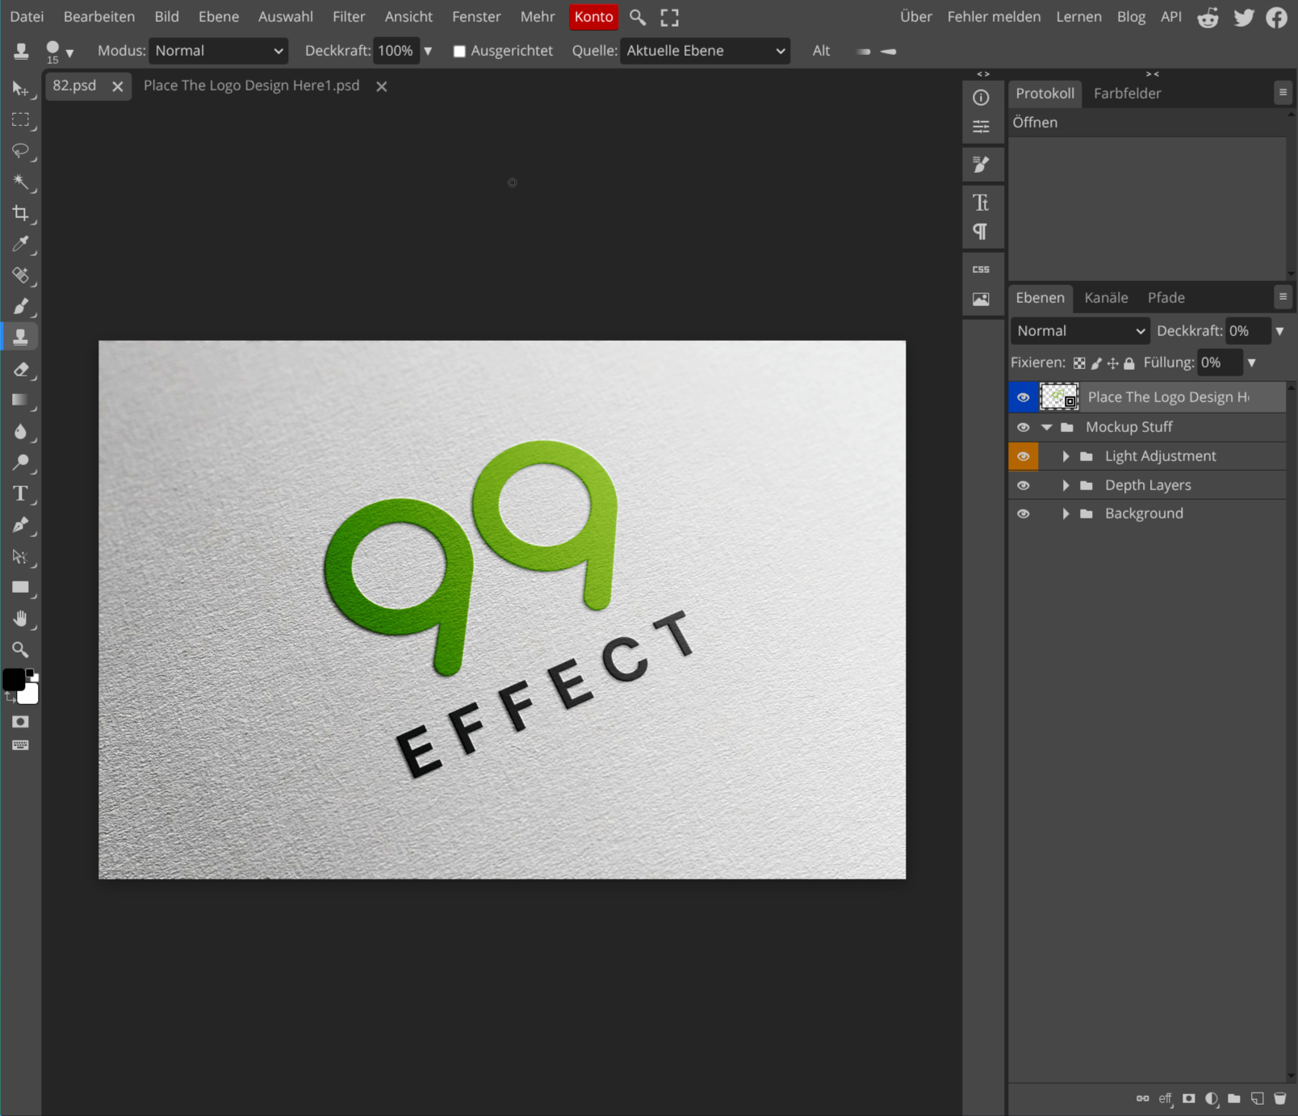Viewport: 1298px width, 1116px height.
Task: Pick the Eyedropper tool
Action: click(x=20, y=244)
